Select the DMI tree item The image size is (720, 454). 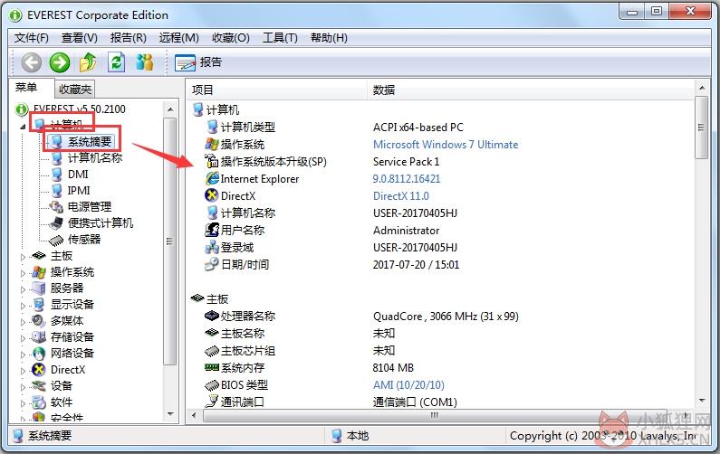pos(78,175)
